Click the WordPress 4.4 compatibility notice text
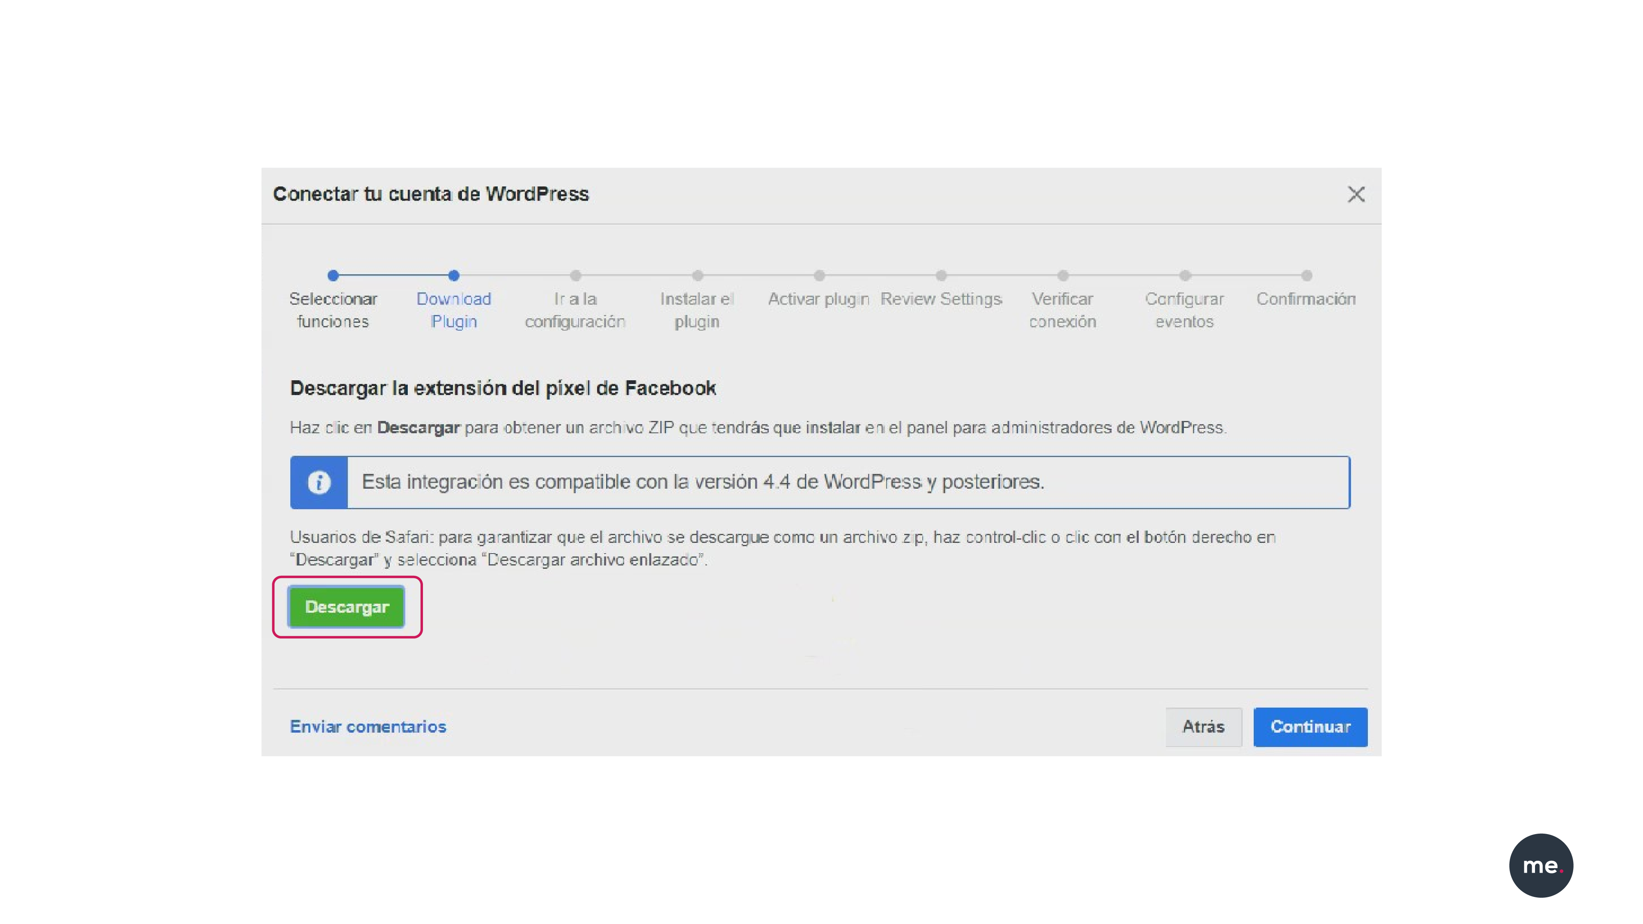Screen dimensions: 1643x924 [x=703, y=481]
